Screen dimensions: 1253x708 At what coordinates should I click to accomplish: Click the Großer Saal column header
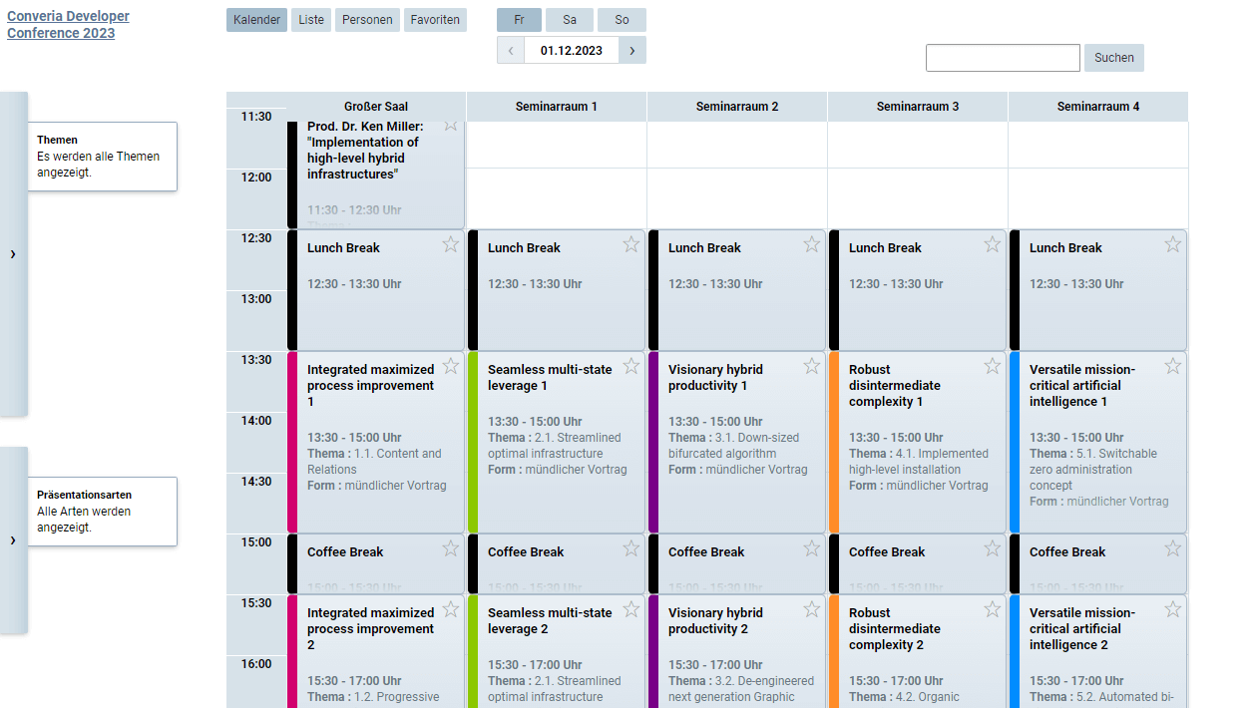point(376,107)
